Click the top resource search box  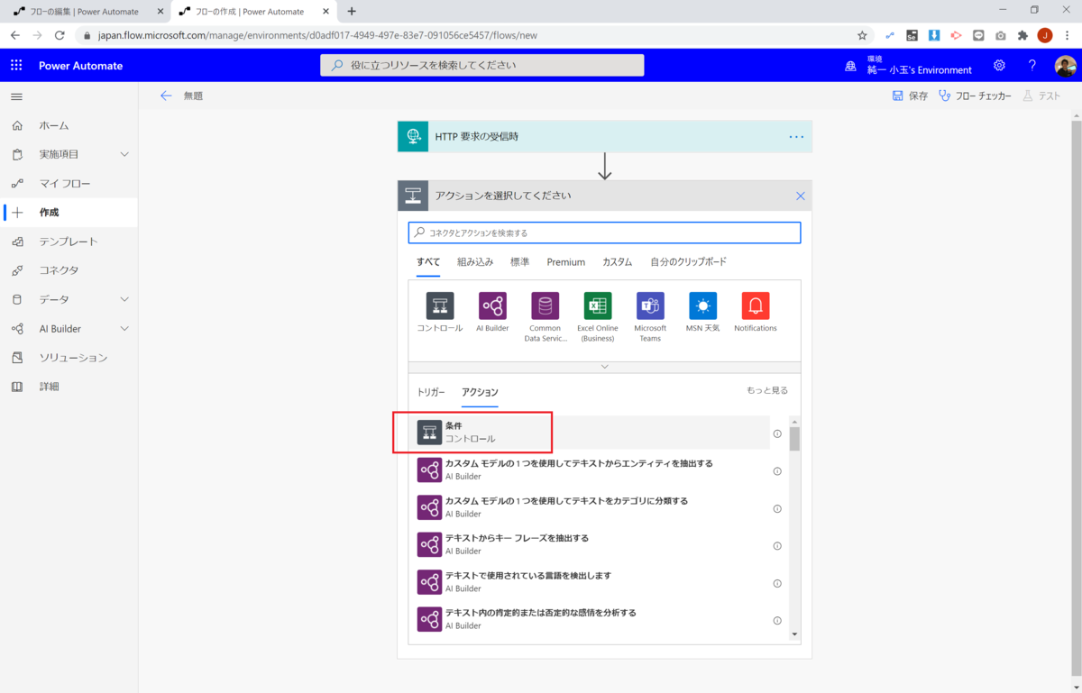pyautogui.click(x=481, y=65)
